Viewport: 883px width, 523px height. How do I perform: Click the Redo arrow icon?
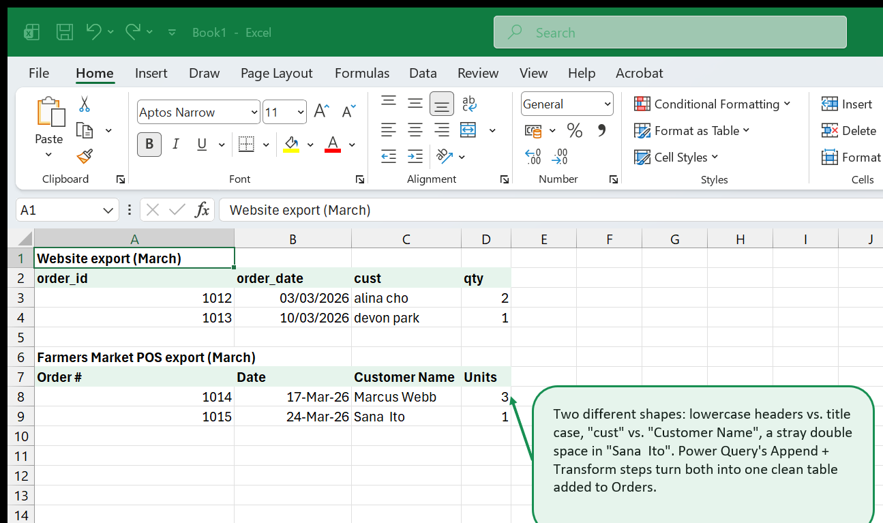coord(133,31)
